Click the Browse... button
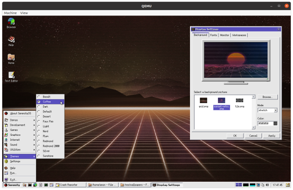 [x=267, y=97]
